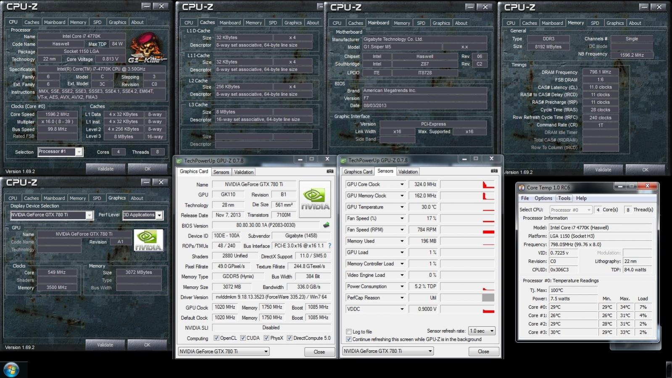Open the Graphics tab in the CPU-Z Caches window

click(x=293, y=23)
